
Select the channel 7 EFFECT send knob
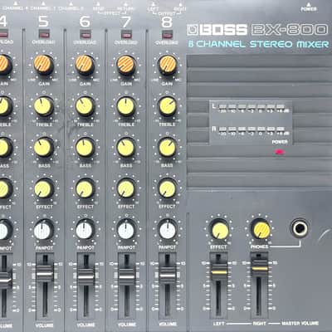click(126, 188)
